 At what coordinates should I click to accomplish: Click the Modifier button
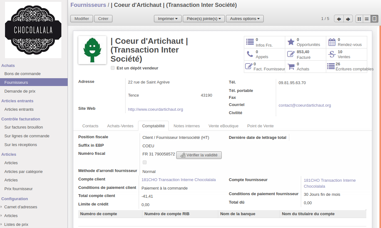[x=82, y=19]
